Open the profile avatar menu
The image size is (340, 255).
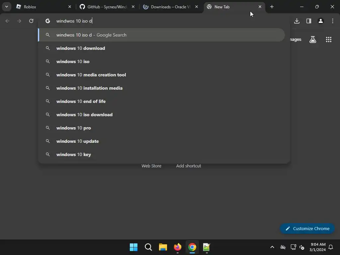(x=321, y=21)
